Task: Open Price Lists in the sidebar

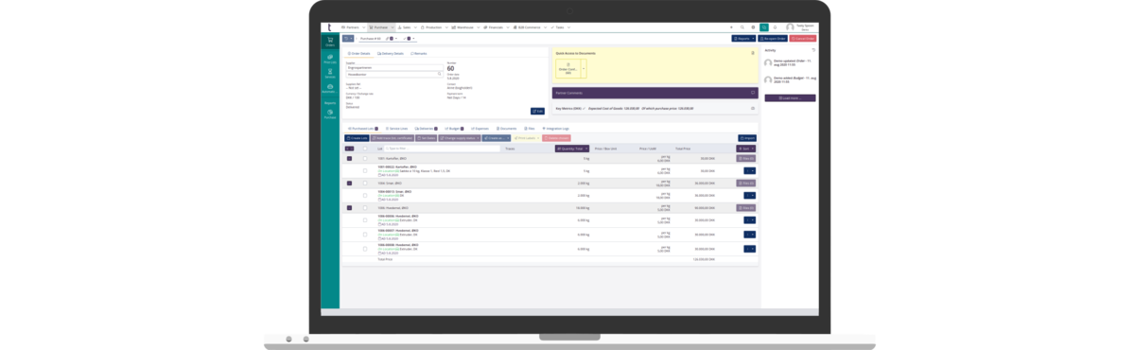Action: pyautogui.click(x=330, y=59)
